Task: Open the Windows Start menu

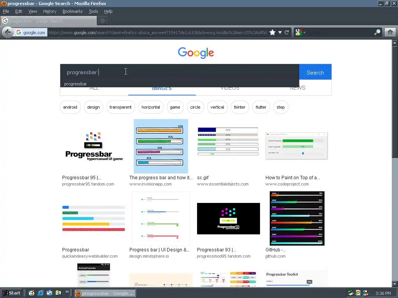Action: (11, 293)
